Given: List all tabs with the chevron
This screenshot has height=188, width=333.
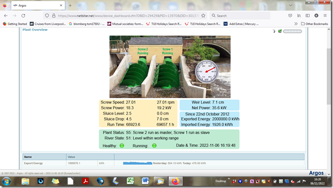Looking at the screenshot, I should point(291,5).
